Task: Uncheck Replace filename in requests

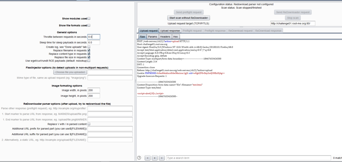Action: [x=89, y=50]
